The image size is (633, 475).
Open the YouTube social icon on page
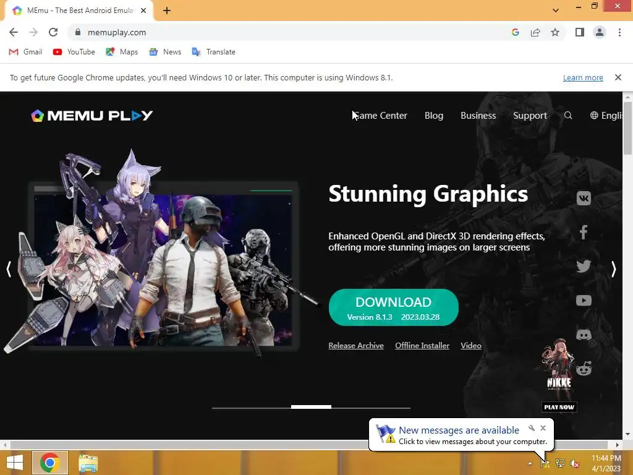pyautogui.click(x=584, y=300)
